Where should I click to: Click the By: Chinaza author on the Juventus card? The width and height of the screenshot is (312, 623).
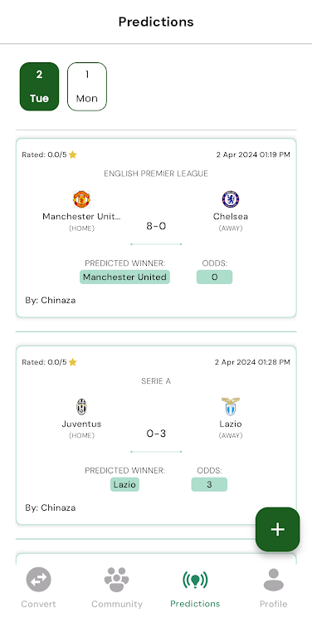point(51,508)
